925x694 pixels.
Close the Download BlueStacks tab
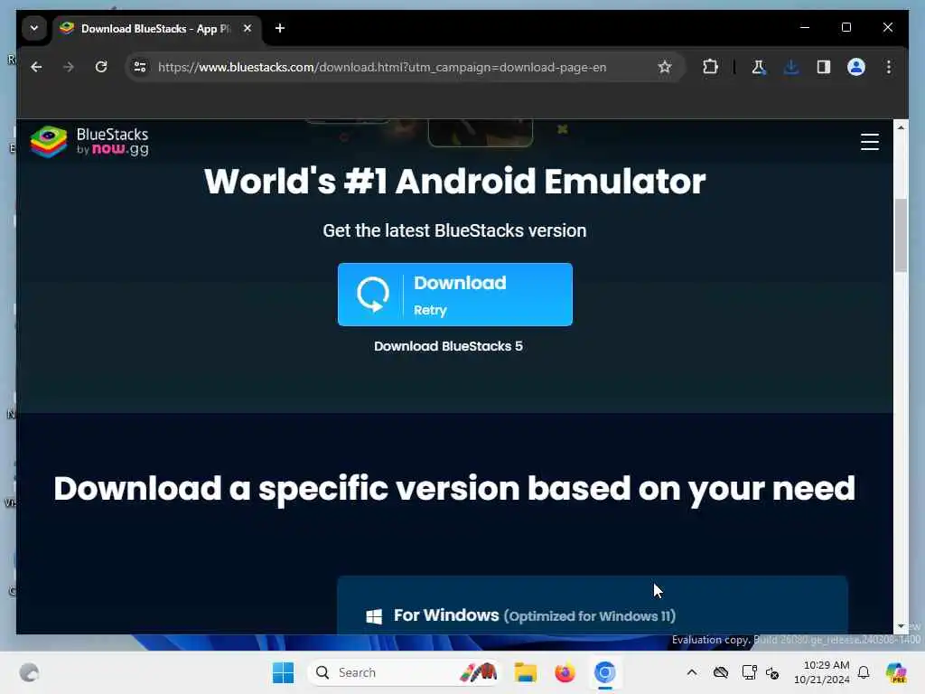click(248, 28)
